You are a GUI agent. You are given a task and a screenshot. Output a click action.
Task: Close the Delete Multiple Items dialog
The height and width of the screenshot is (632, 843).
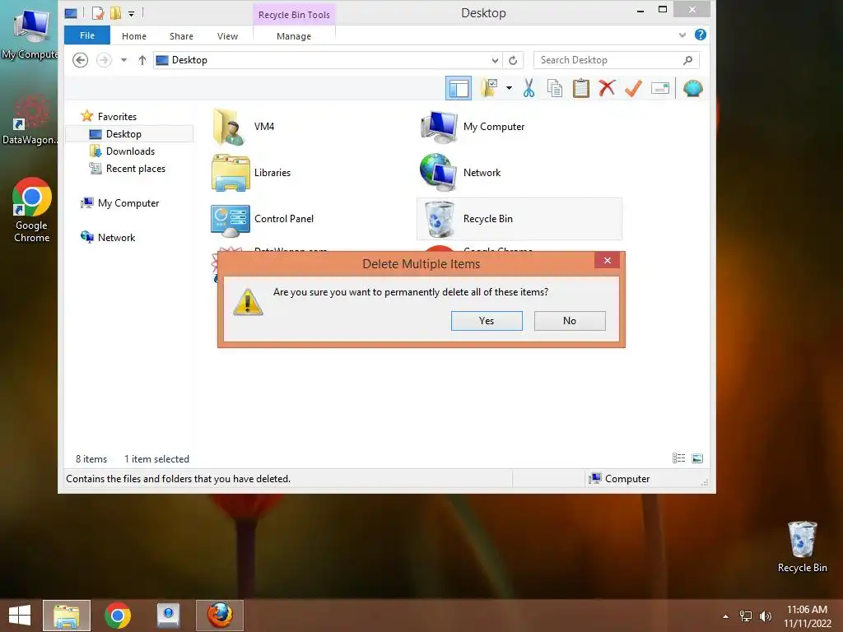click(x=607, y=261)
